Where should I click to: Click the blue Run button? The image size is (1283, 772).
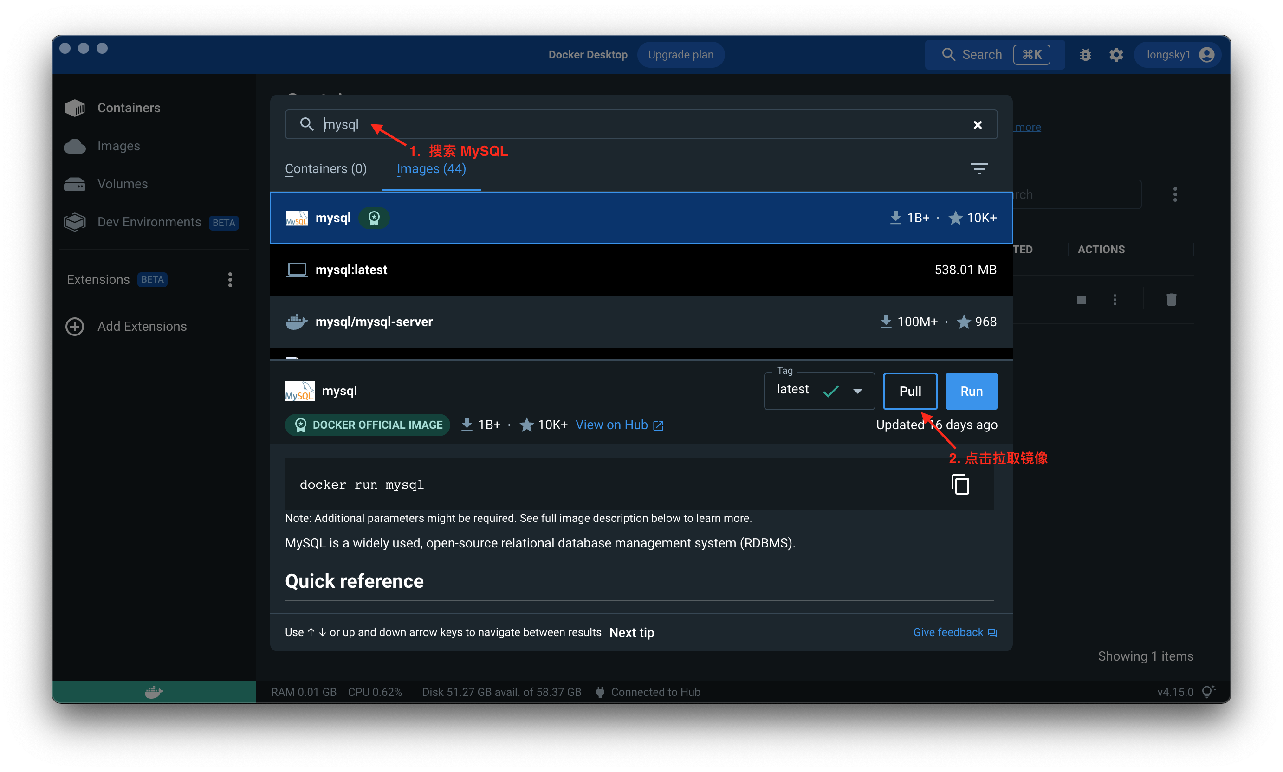971,391
